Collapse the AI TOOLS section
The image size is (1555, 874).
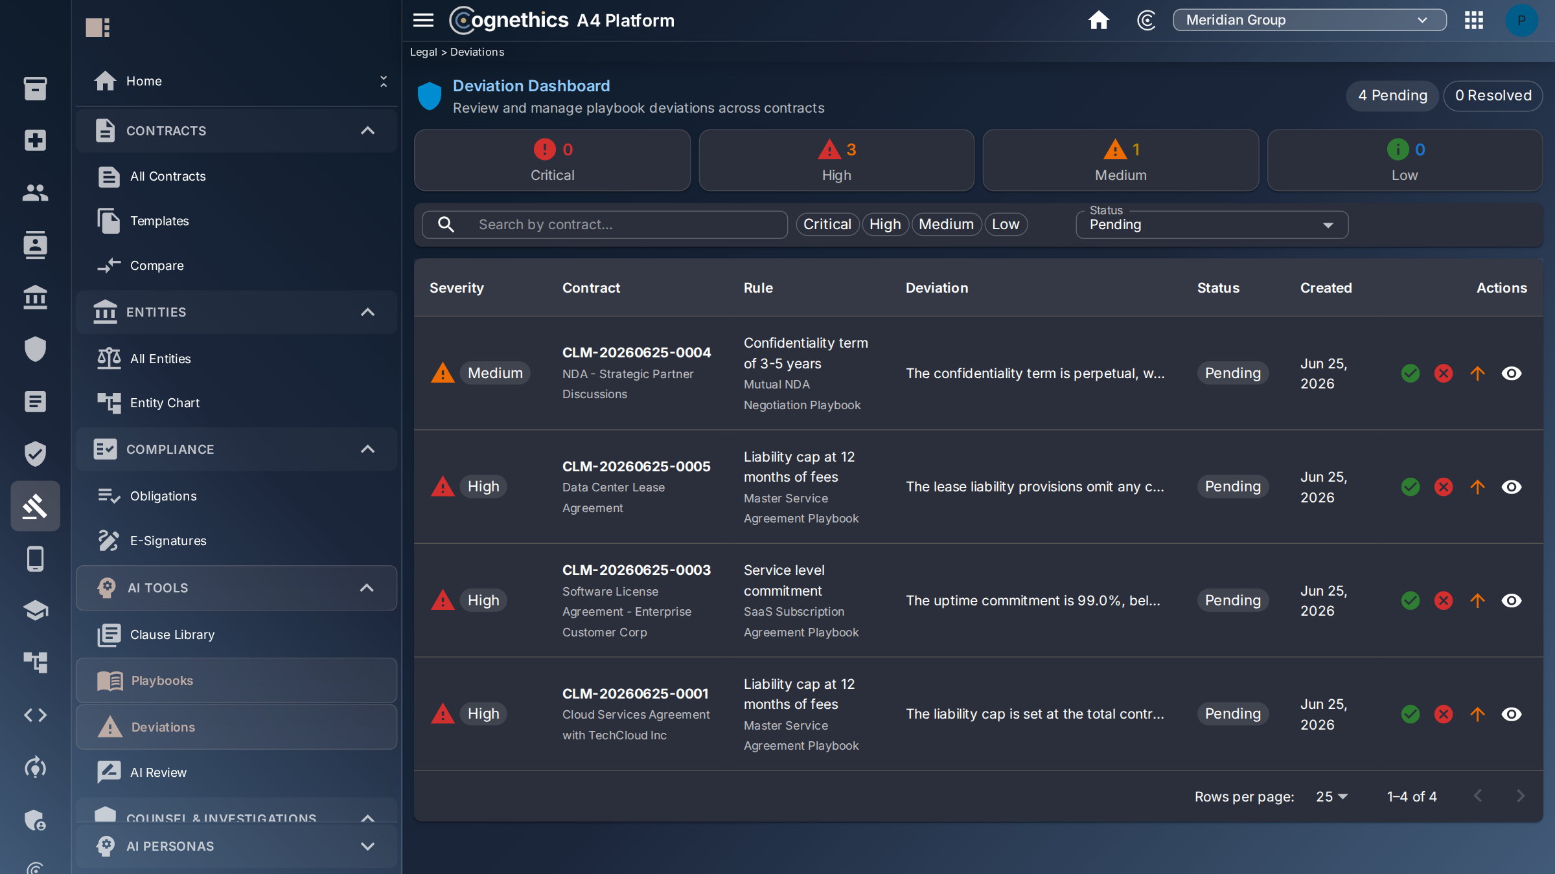point(236,588)
